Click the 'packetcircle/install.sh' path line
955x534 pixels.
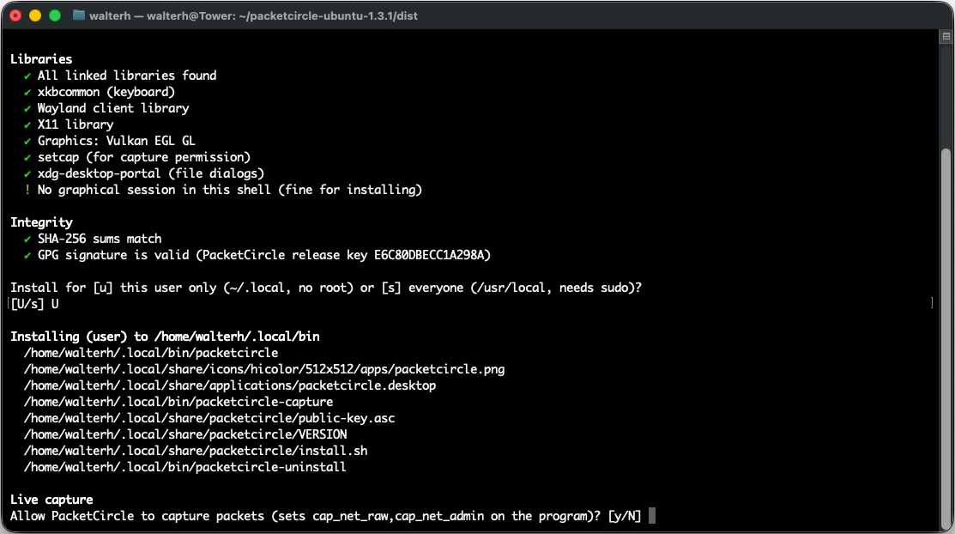point(196,451)
